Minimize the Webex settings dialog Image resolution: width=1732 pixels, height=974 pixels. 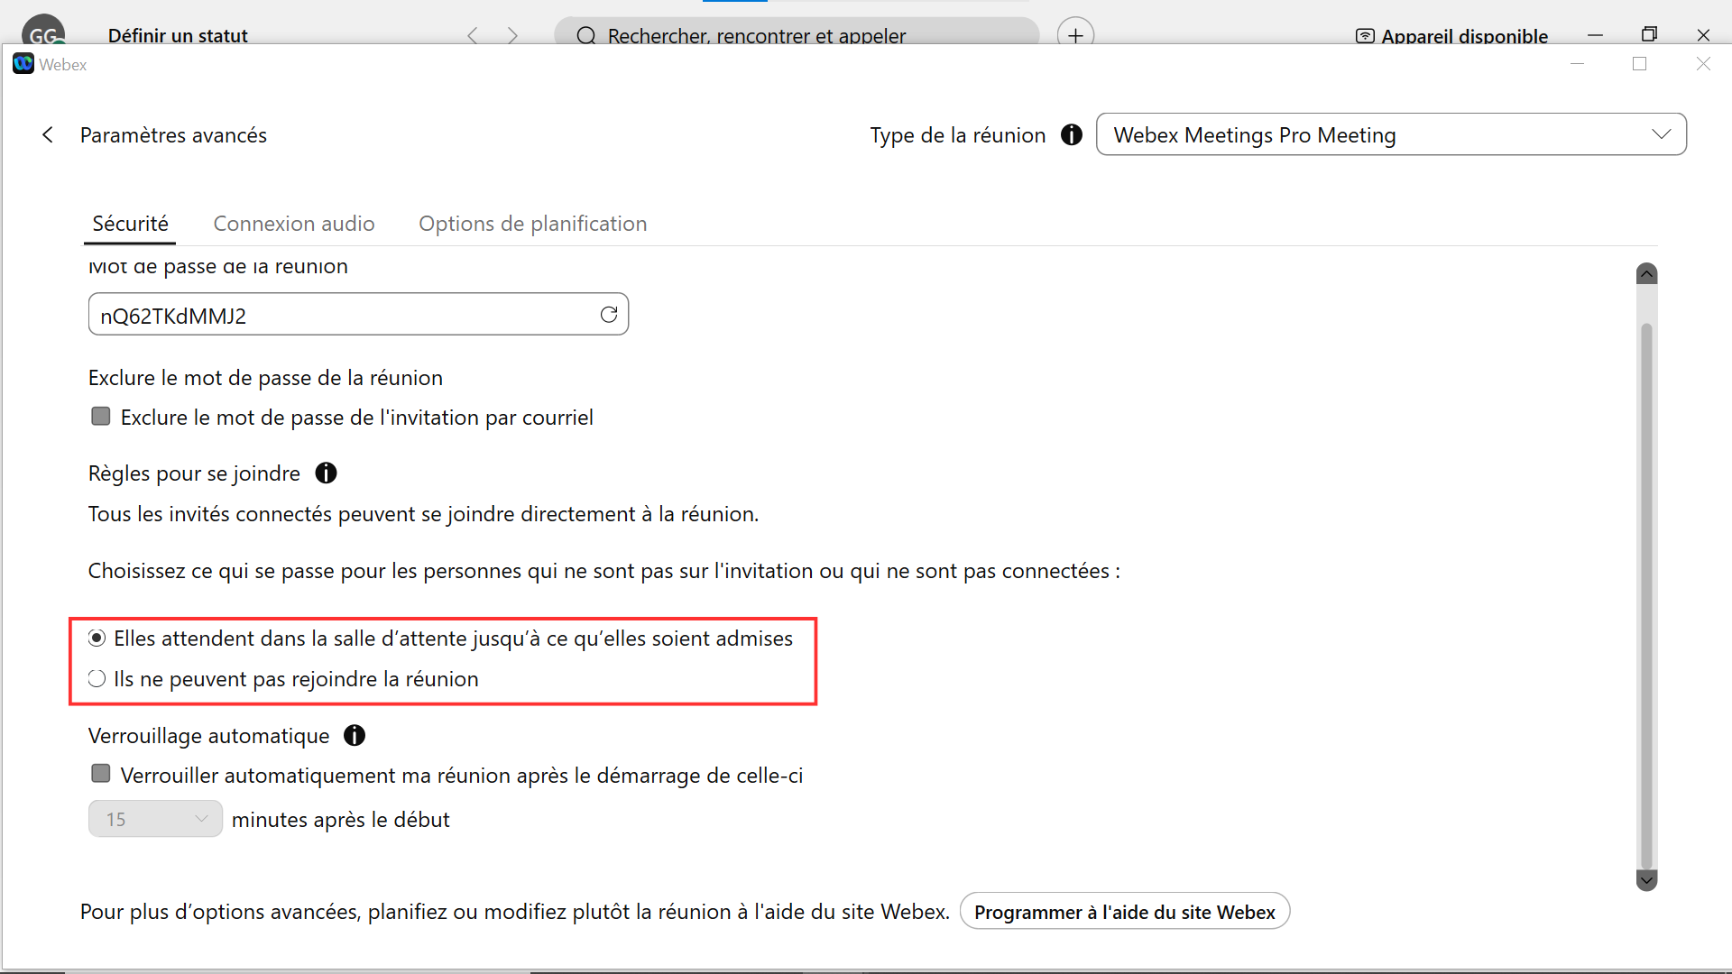pyautogui.click(x=1577, y=64)
